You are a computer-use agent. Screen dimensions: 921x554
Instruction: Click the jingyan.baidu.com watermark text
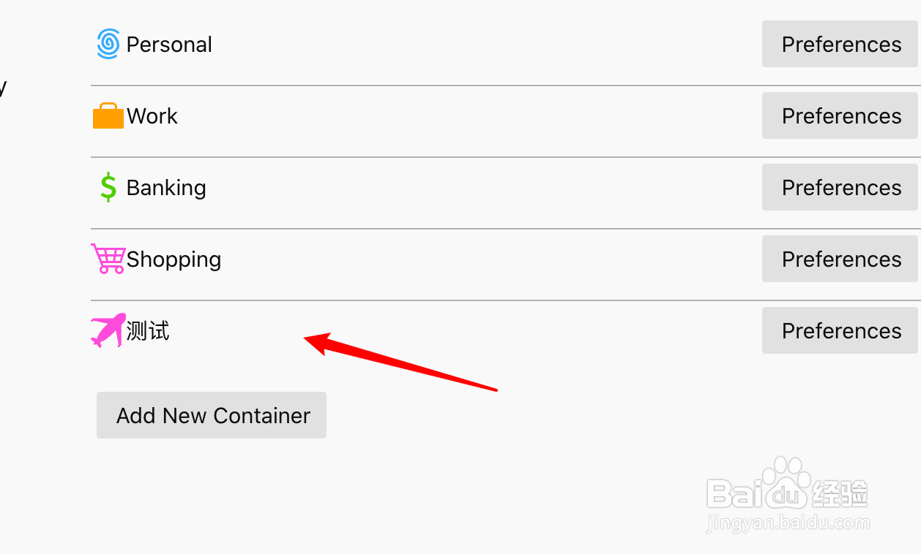click(x=788, y=523)
